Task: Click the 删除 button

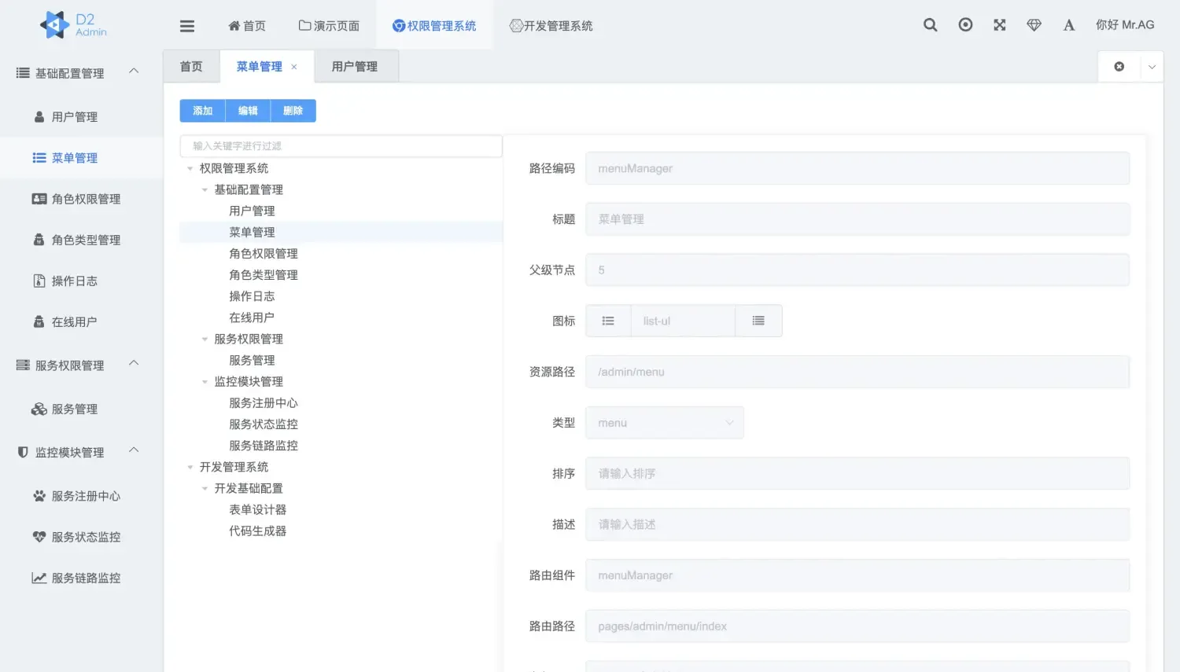Action: coord(293,110)
